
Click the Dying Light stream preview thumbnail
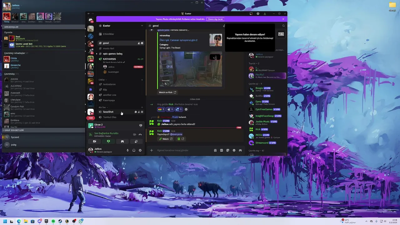[191, 69]
